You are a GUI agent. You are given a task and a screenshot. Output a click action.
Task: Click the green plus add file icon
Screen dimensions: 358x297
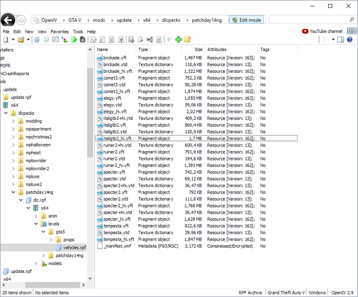[179, 40]
